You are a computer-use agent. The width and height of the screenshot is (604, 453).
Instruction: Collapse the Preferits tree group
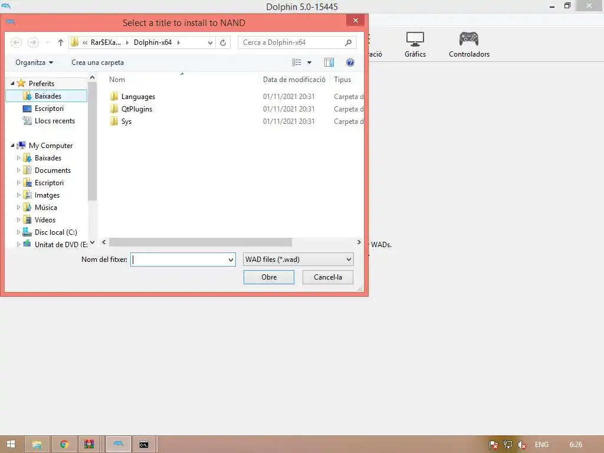click(12, 83)
